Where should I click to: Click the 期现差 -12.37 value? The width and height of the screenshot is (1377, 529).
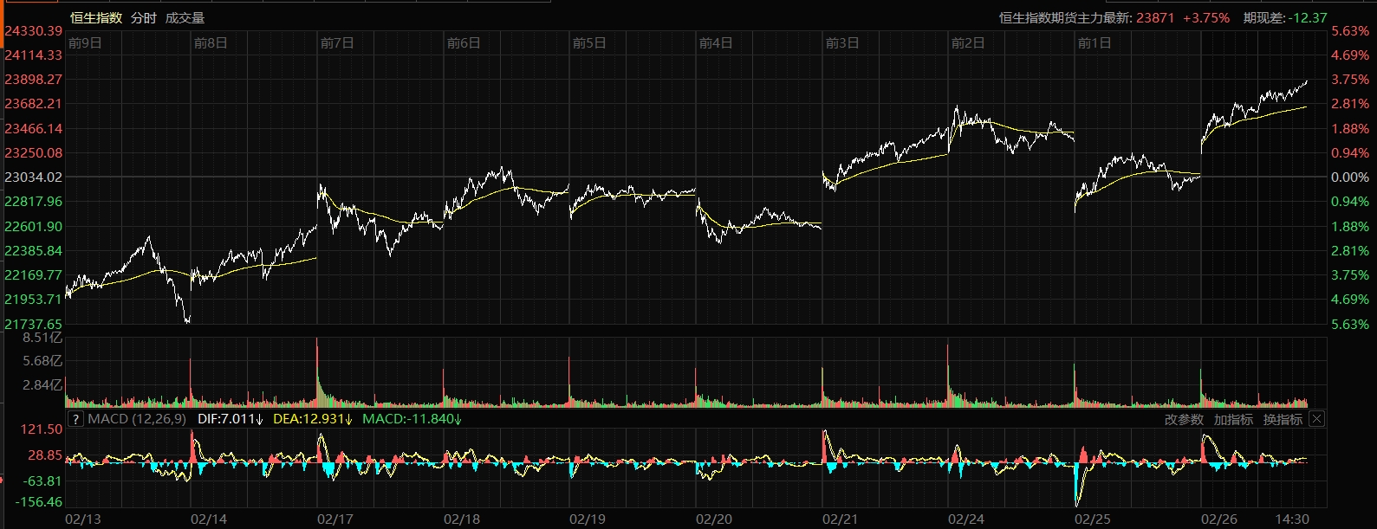(1285, 17)
